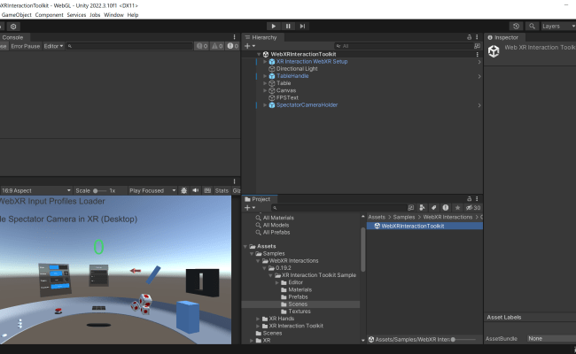Open the GameObject menu
576x354 pixels.
[17, 15]
